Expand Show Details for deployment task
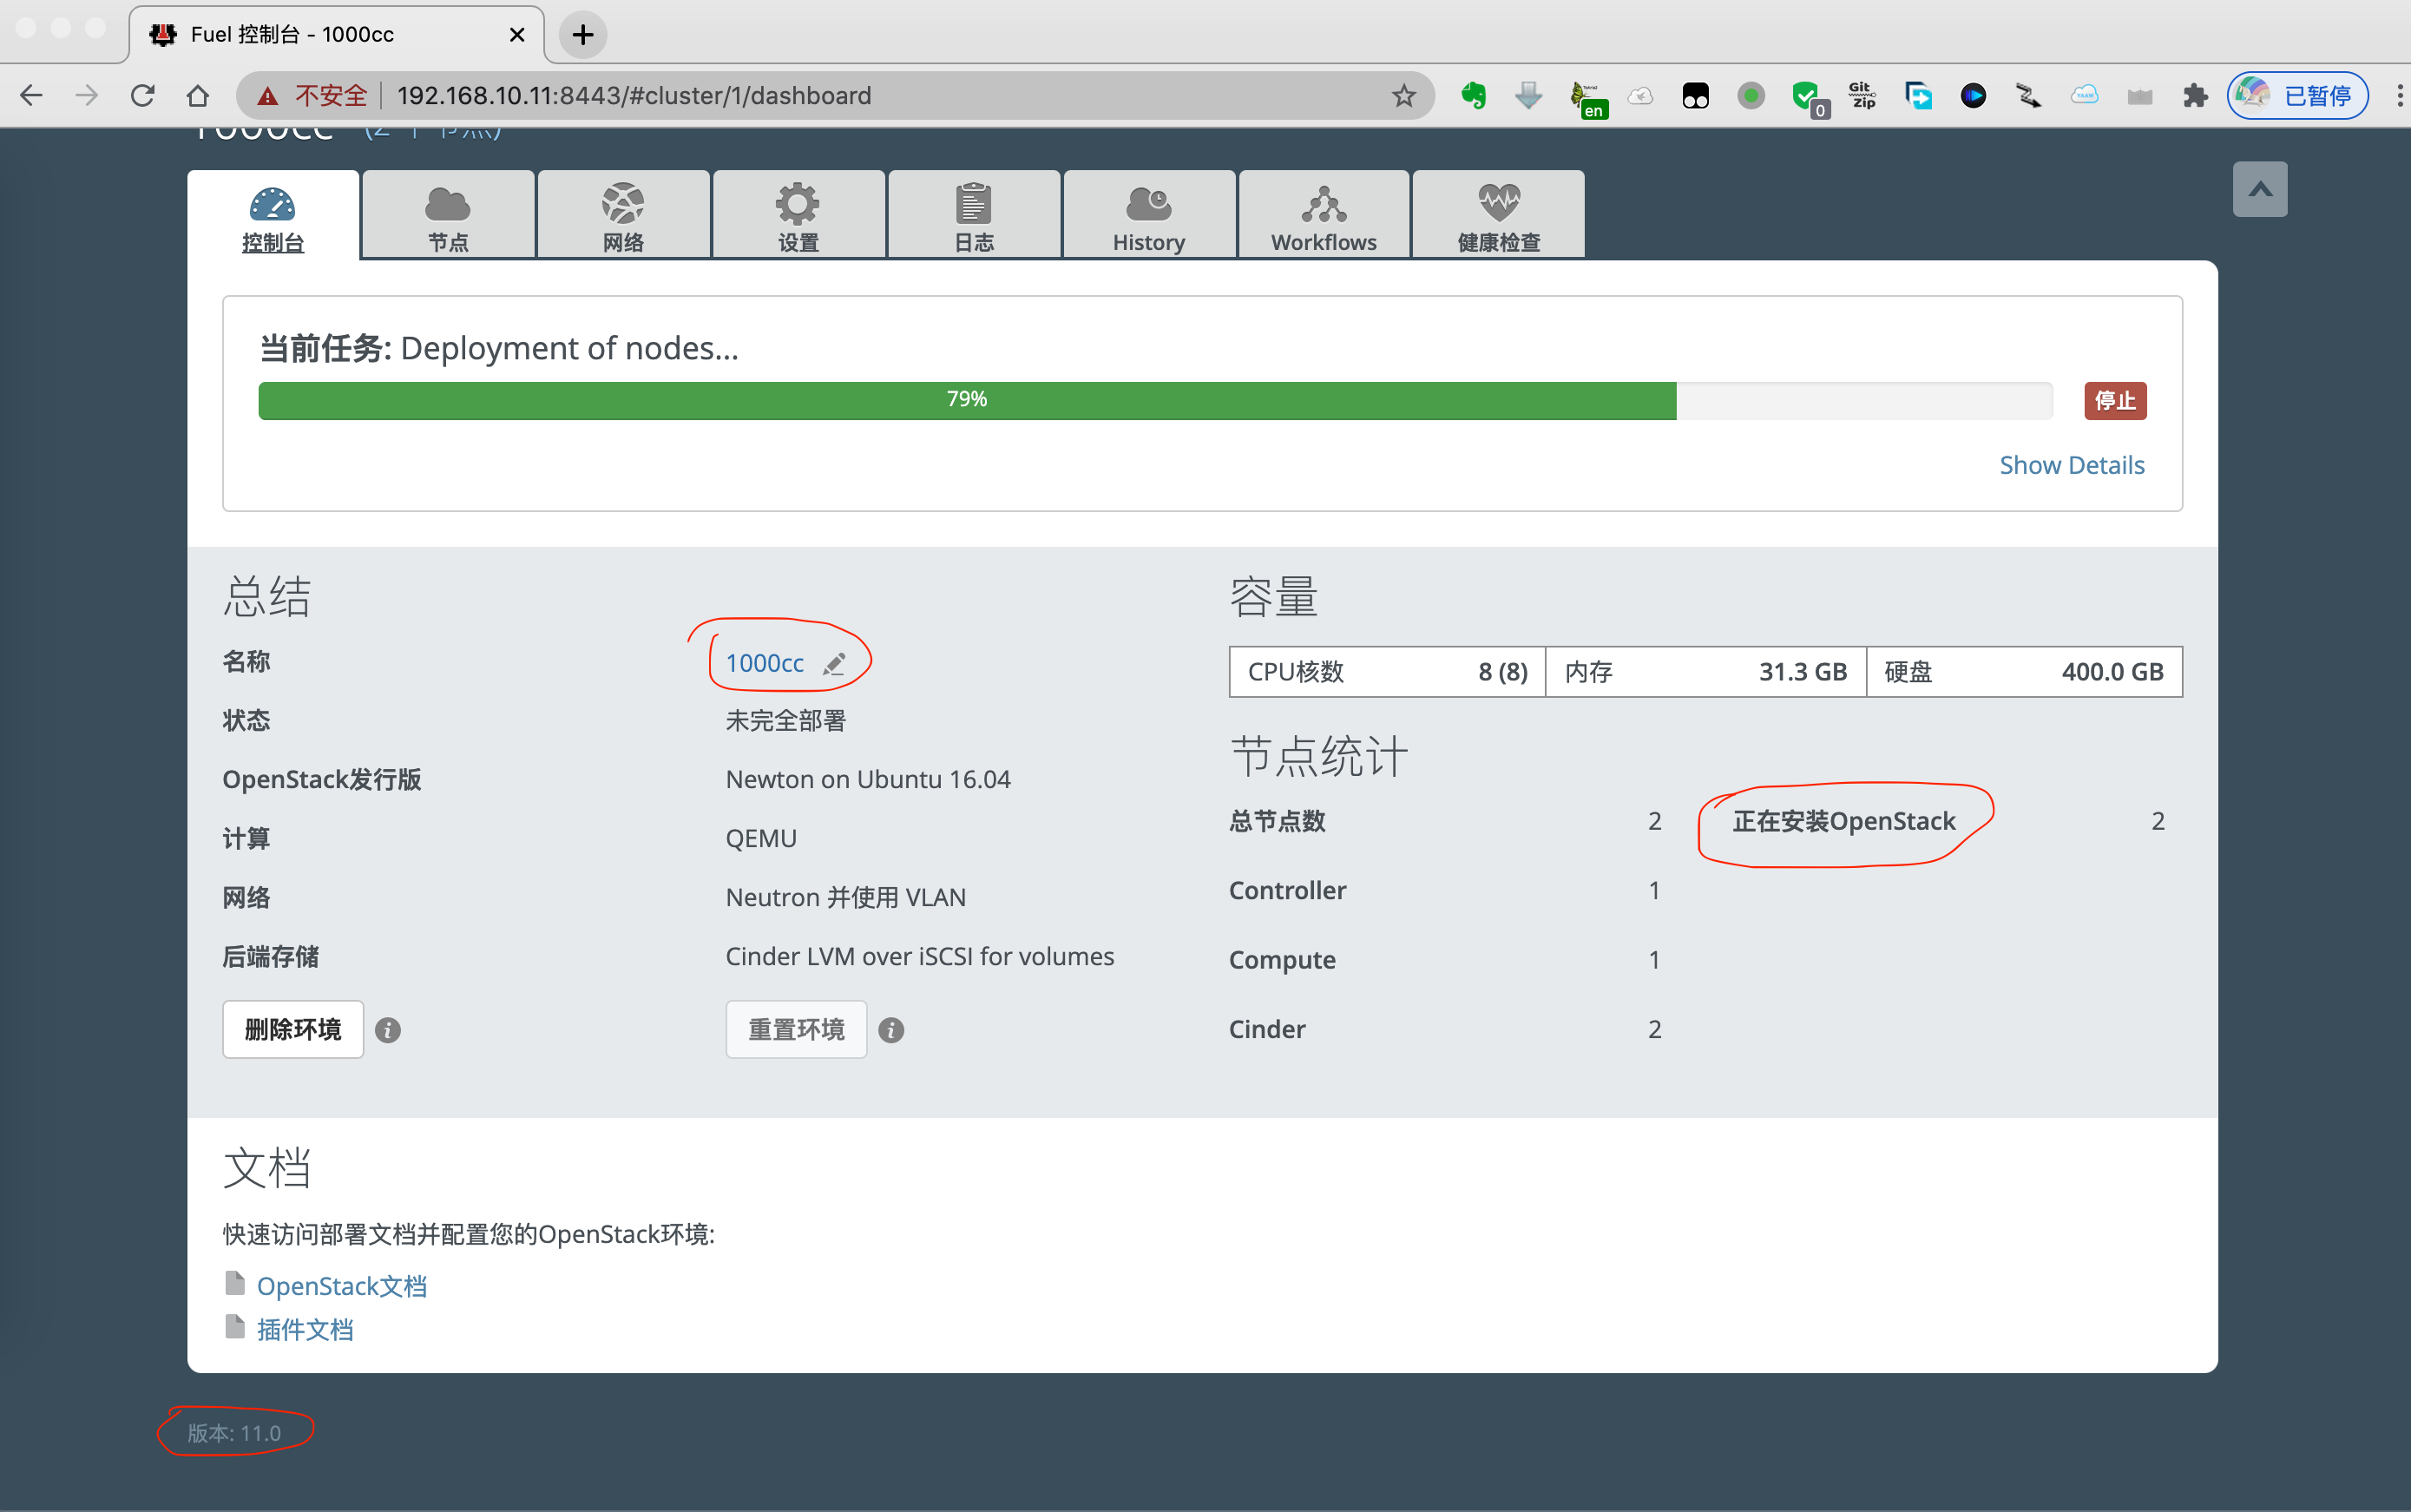The image size is (2411, 1512). point(2071,465)
